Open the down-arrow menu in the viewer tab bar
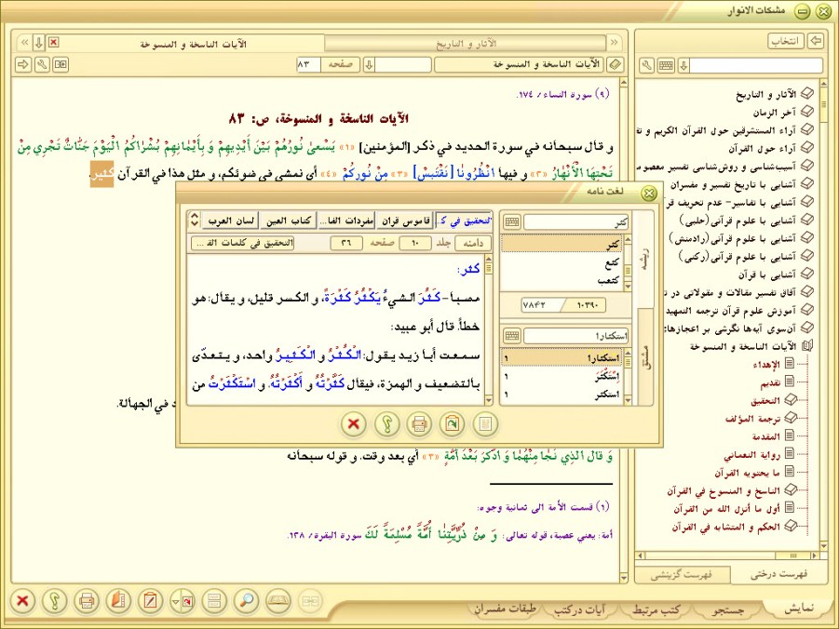 point(38,42)
